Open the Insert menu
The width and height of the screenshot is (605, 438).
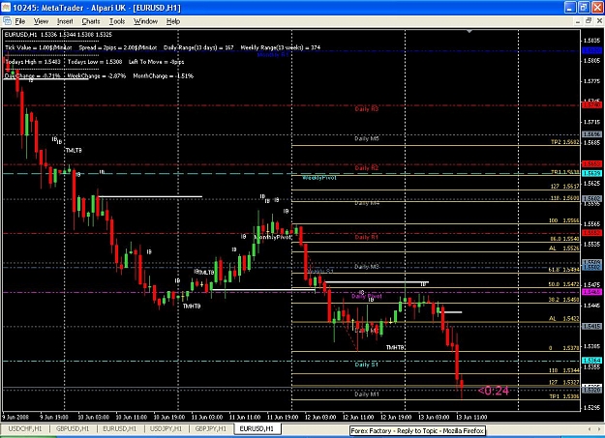(65, 21)
